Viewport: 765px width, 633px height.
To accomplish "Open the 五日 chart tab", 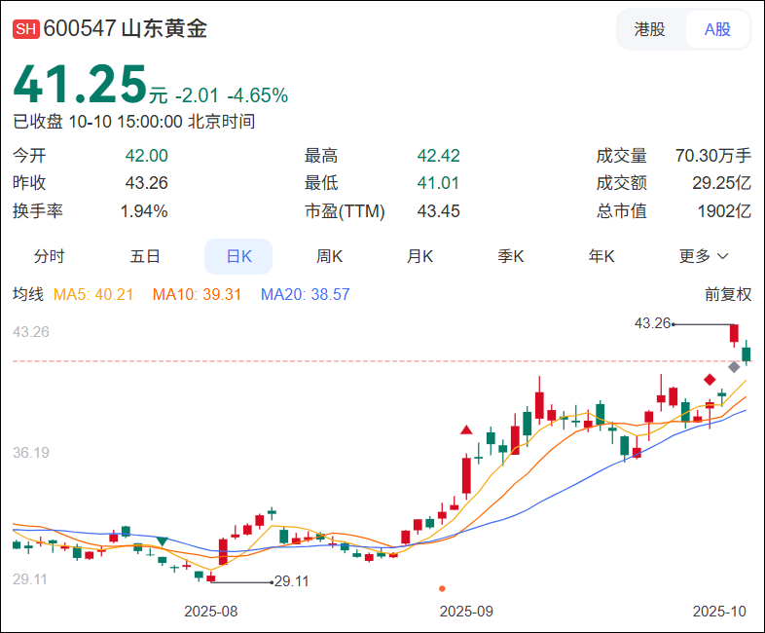I will click(x=145, y=256).
